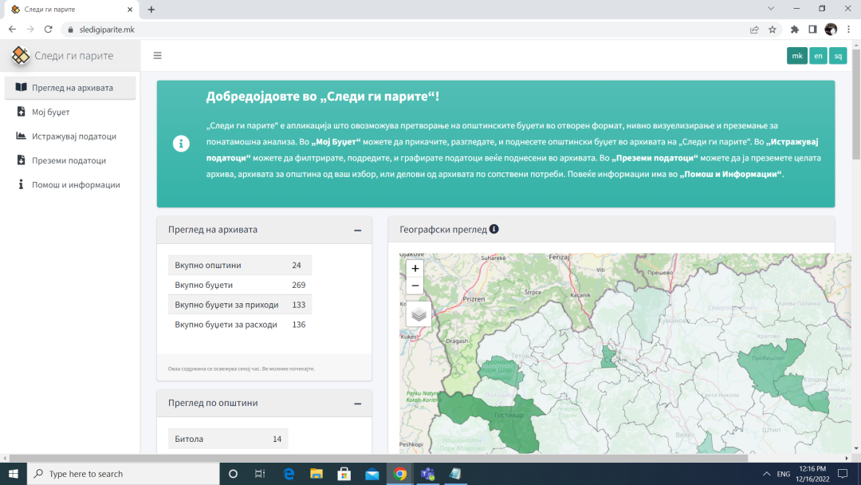
Task: Open Chrome profile avatar
Action: (x=831, y=30)
